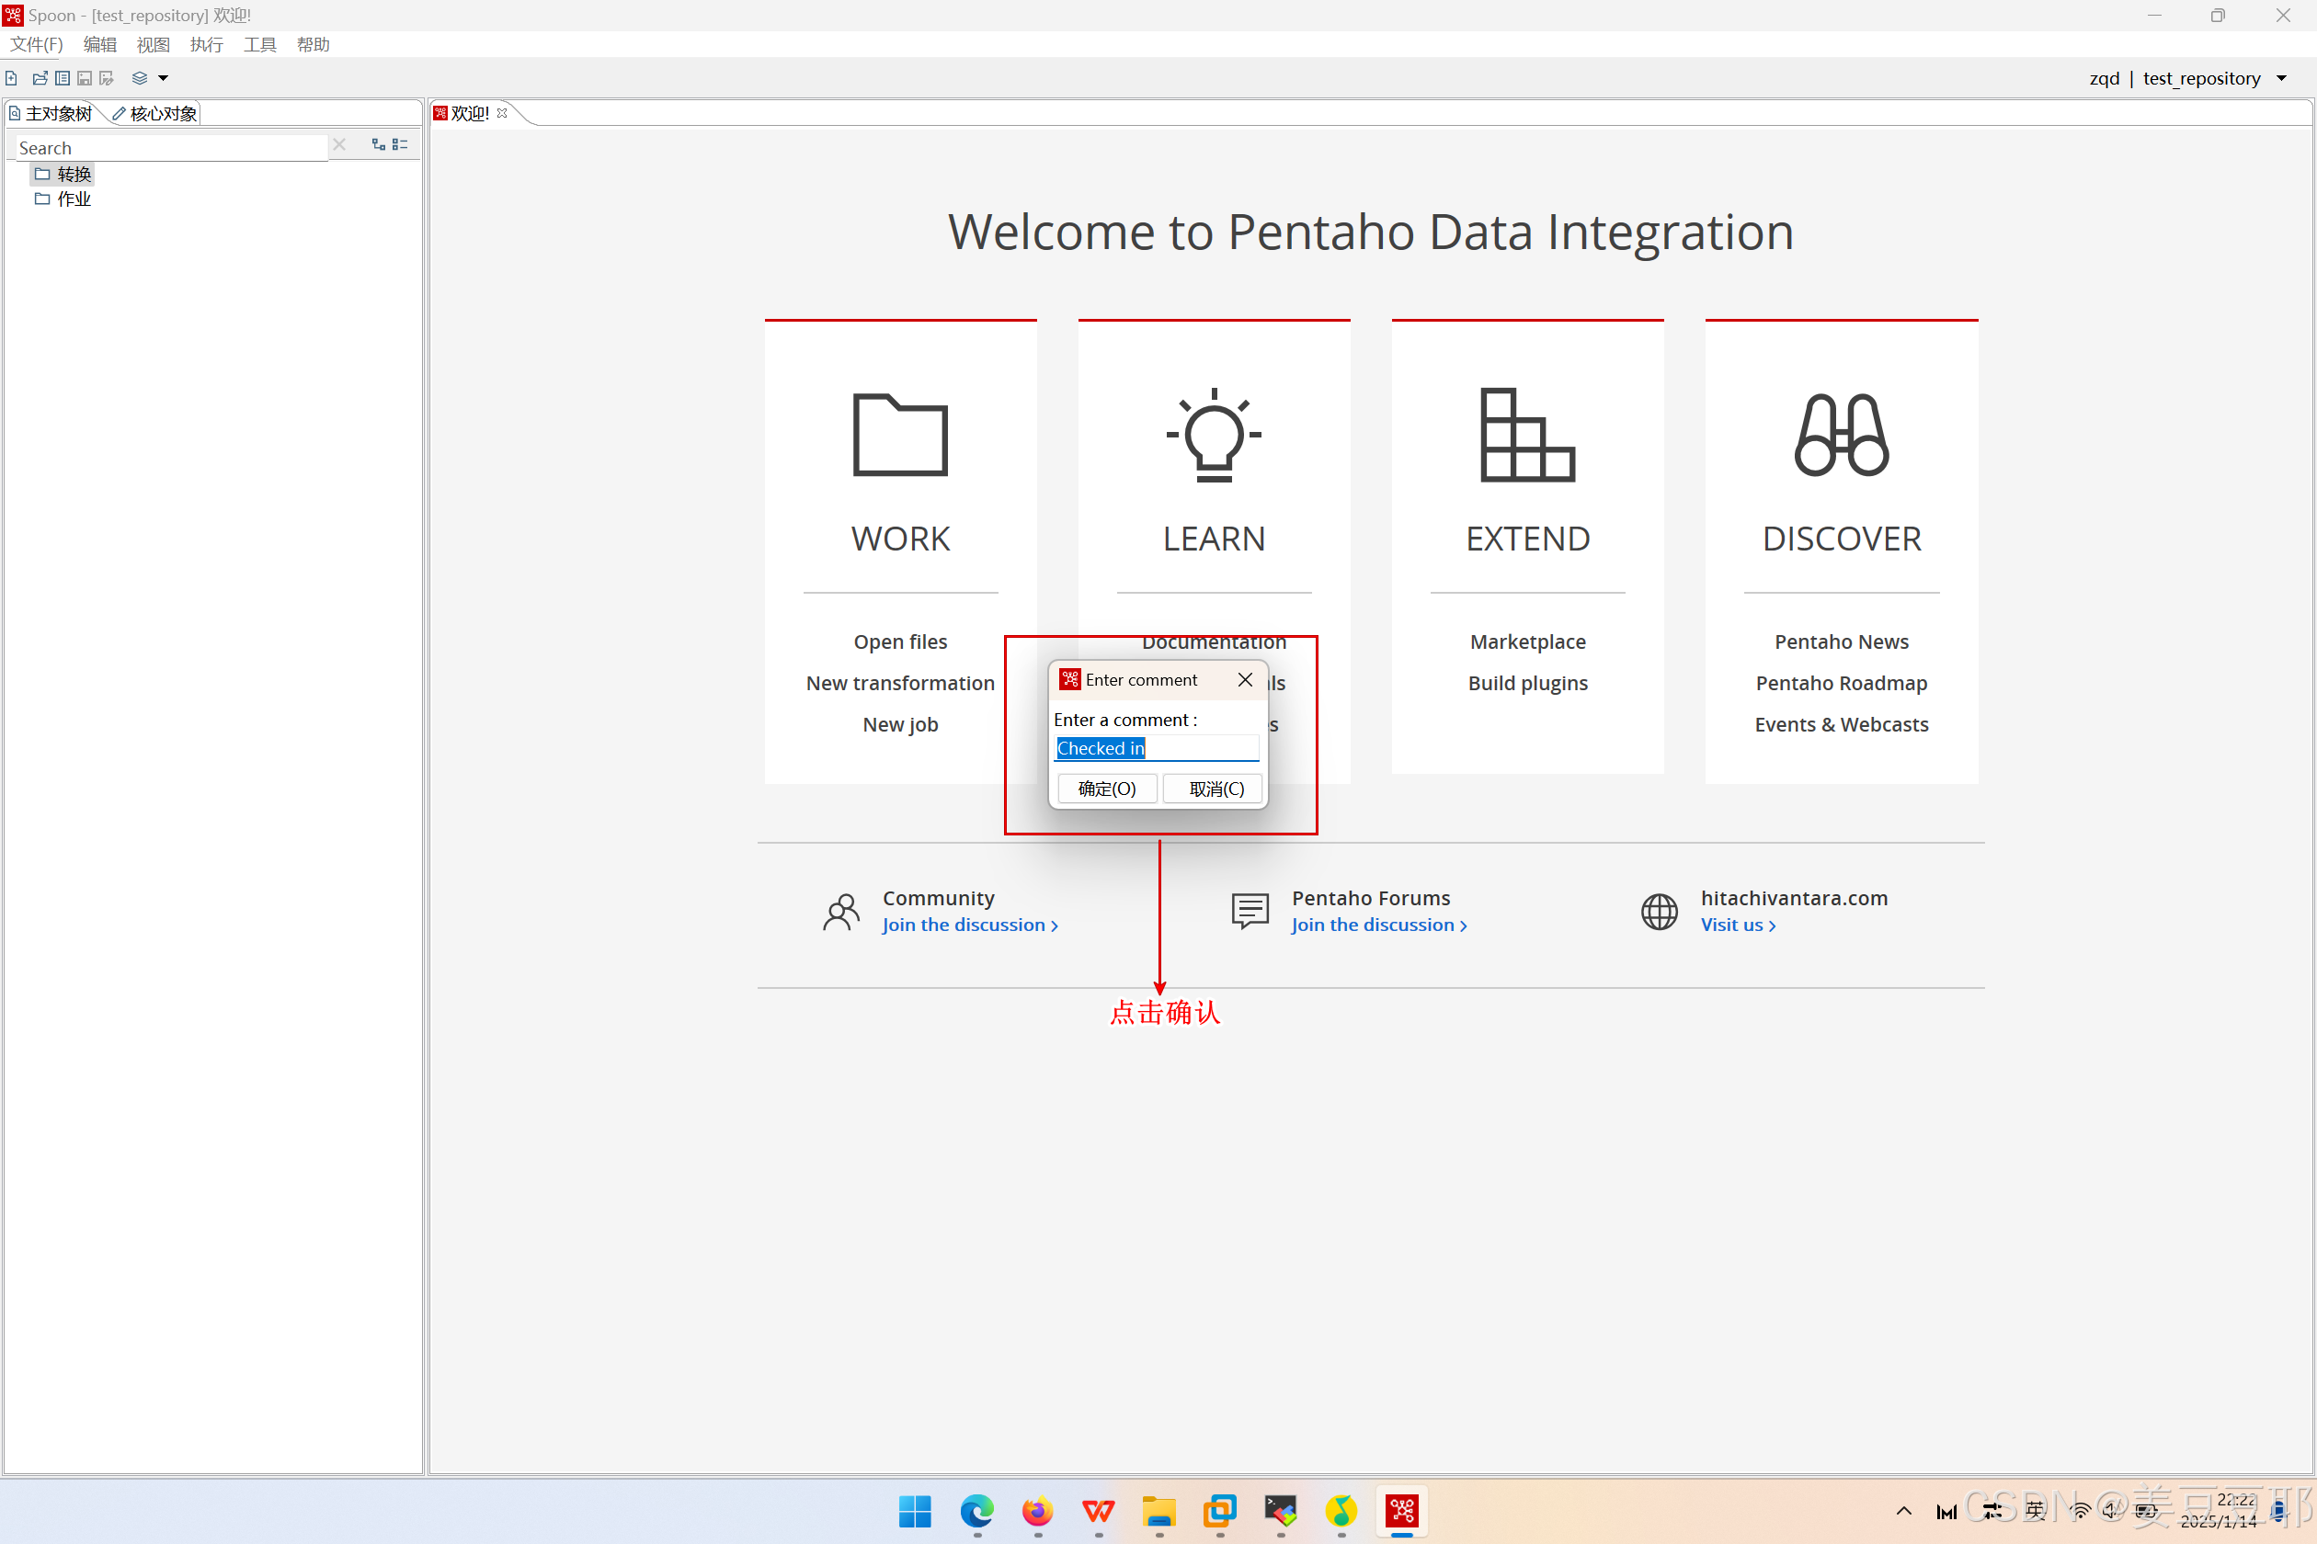2317x1544 pixels.
Task: Close the 欢迎! welcome tab
Action: click(x=502, y=113)
